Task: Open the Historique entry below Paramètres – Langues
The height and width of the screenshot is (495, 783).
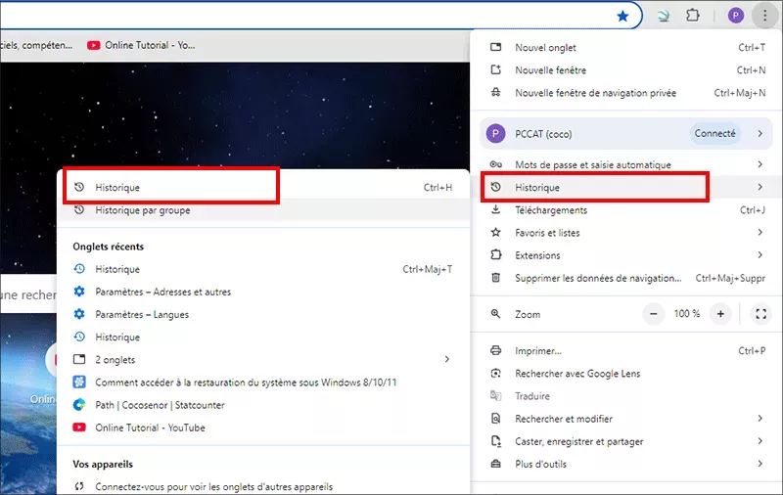Action: [263, 337]
